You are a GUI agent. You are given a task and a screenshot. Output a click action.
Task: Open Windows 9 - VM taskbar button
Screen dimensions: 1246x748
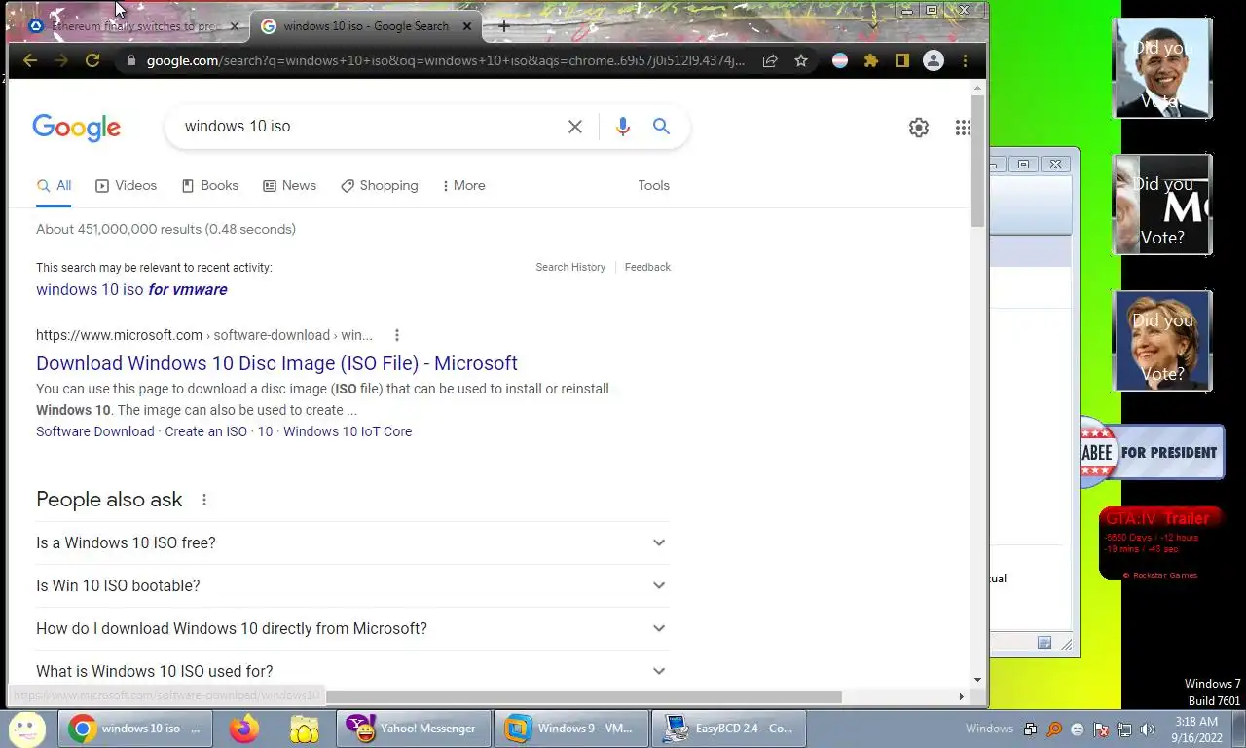point(570,728)
